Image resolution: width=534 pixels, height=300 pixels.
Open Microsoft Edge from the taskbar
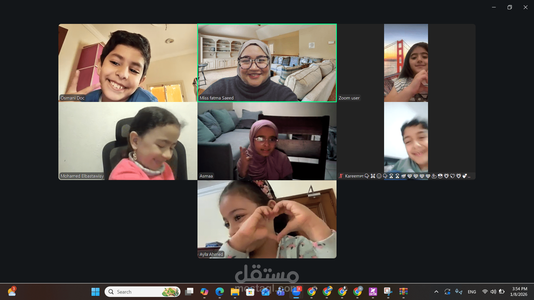[x=220, y=292]
